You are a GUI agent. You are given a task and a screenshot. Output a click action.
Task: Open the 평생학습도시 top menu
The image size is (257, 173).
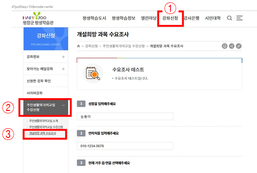click(94, 18)
